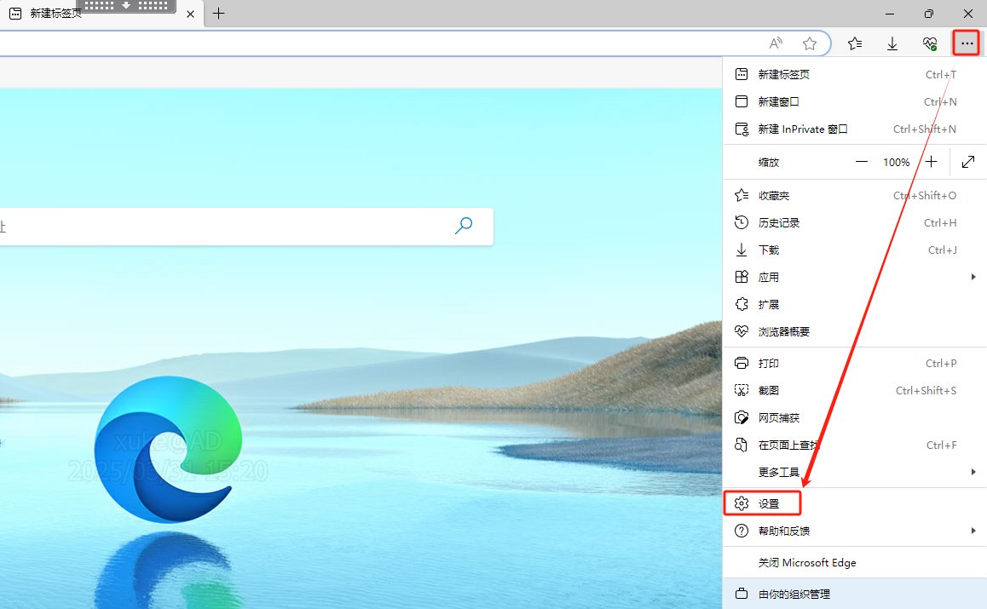This screenshot has height=609, width=987.
Task: Increase zoom with the plus button
Action: (x=932, y=162)
